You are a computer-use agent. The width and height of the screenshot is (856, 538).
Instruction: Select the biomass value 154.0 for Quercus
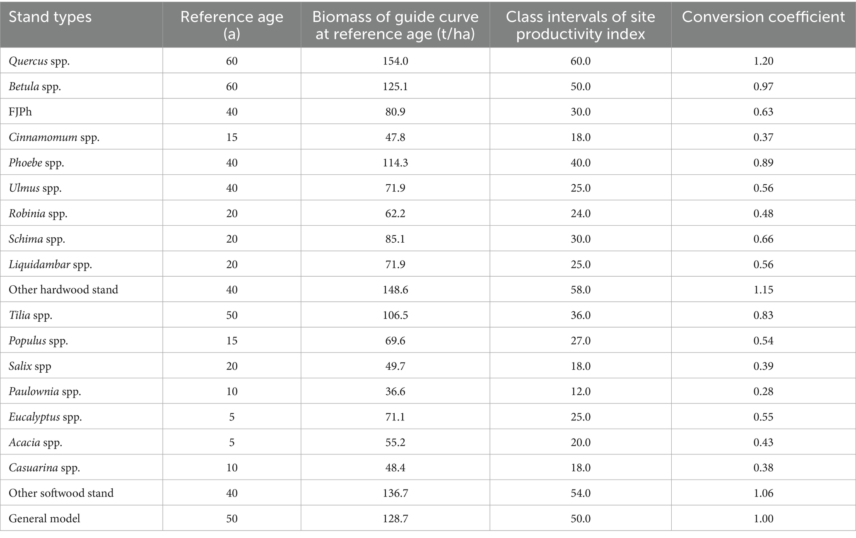(x=395, y=61)
